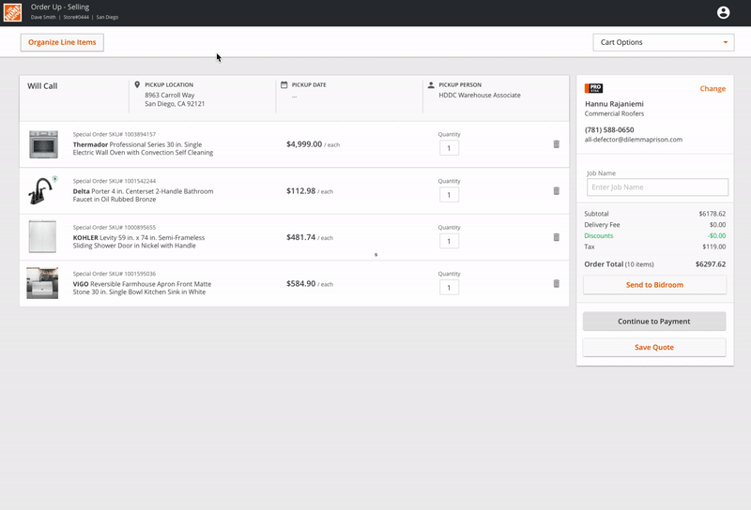
Task: Click HDDC Warehouse Associate pickup person
Action: pos(480,96)
